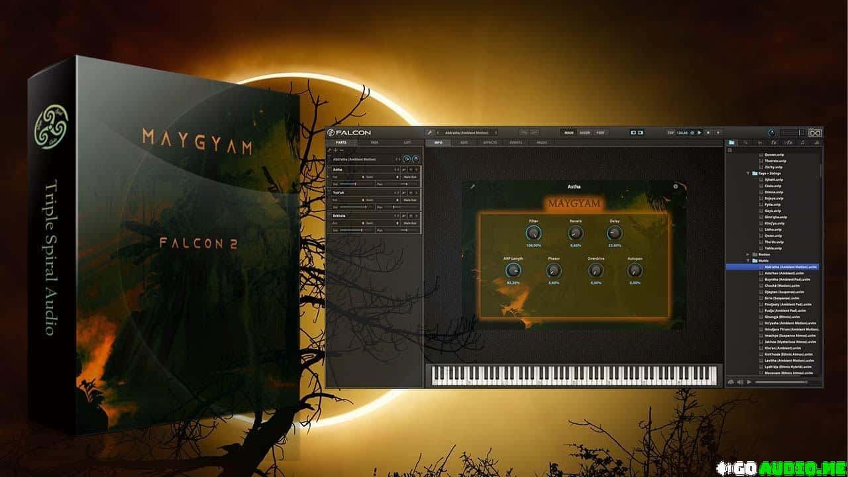Click the info icon beside Astha title
This screenshot has height=477, width=848.
point(676,186)
